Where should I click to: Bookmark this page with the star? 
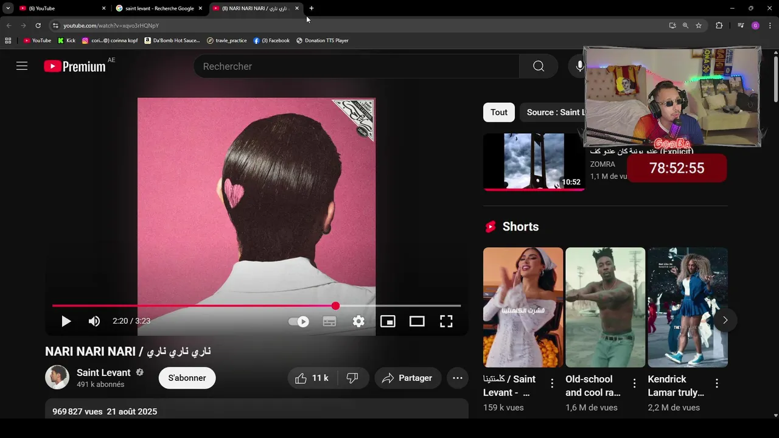point(699,26)
